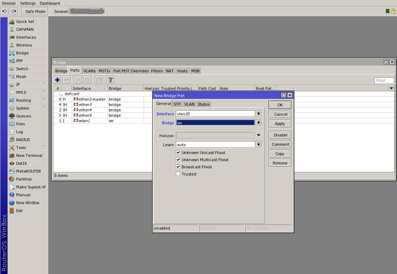
Task: Switch to the STP tab
Action: click(177, 104)
